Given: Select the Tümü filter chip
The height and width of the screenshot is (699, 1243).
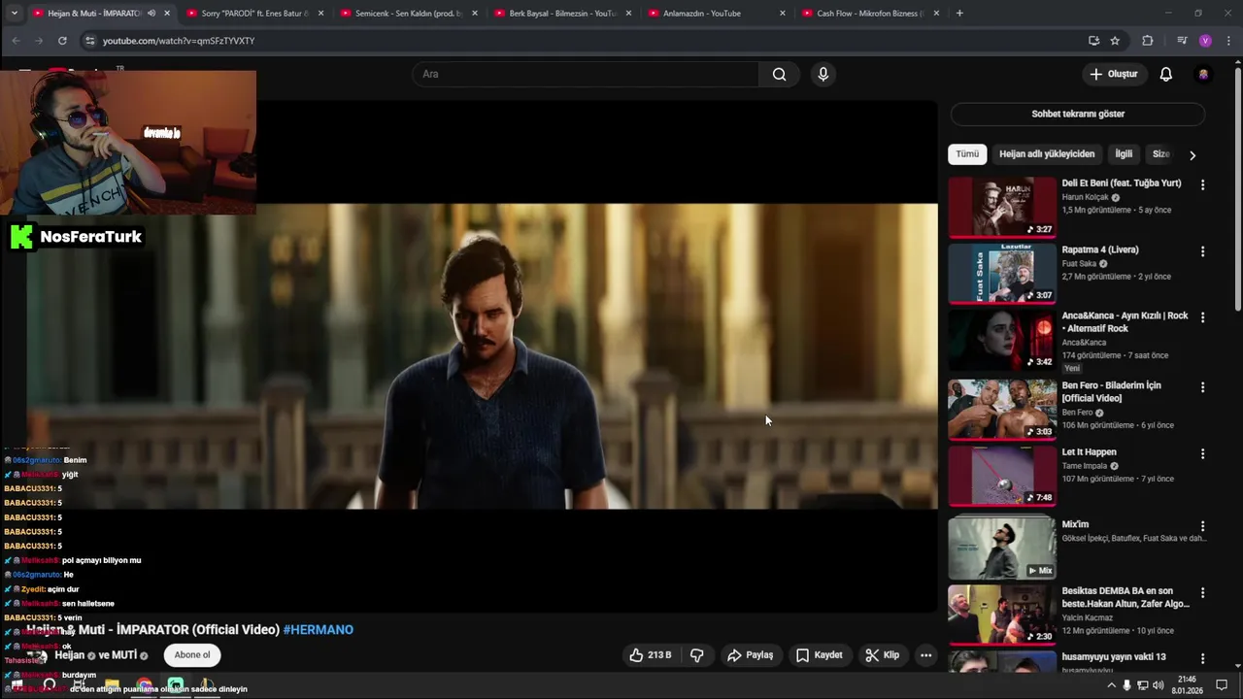Looking at the screenshot, I should [967, 154].
